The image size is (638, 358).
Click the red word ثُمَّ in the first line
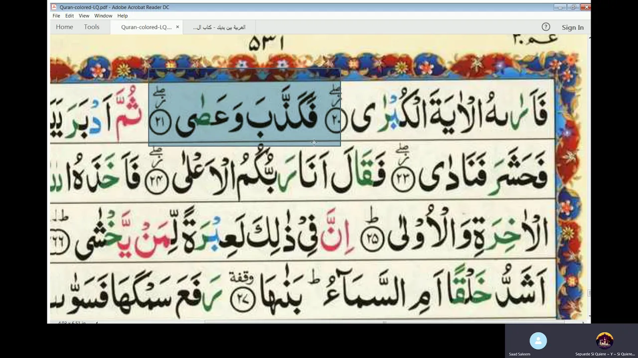coord(129,113)
